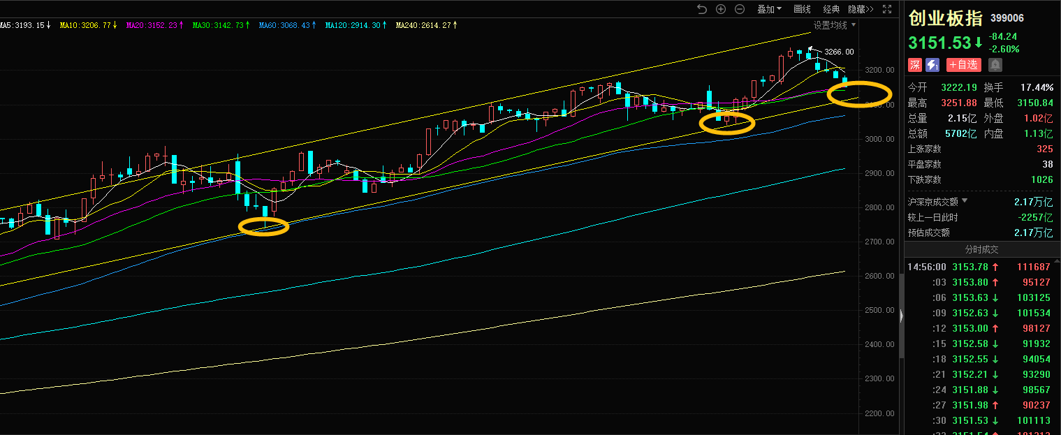Activate the 画线 drawing tools
Screen dimensions: 1061x435
click(803, 9)
